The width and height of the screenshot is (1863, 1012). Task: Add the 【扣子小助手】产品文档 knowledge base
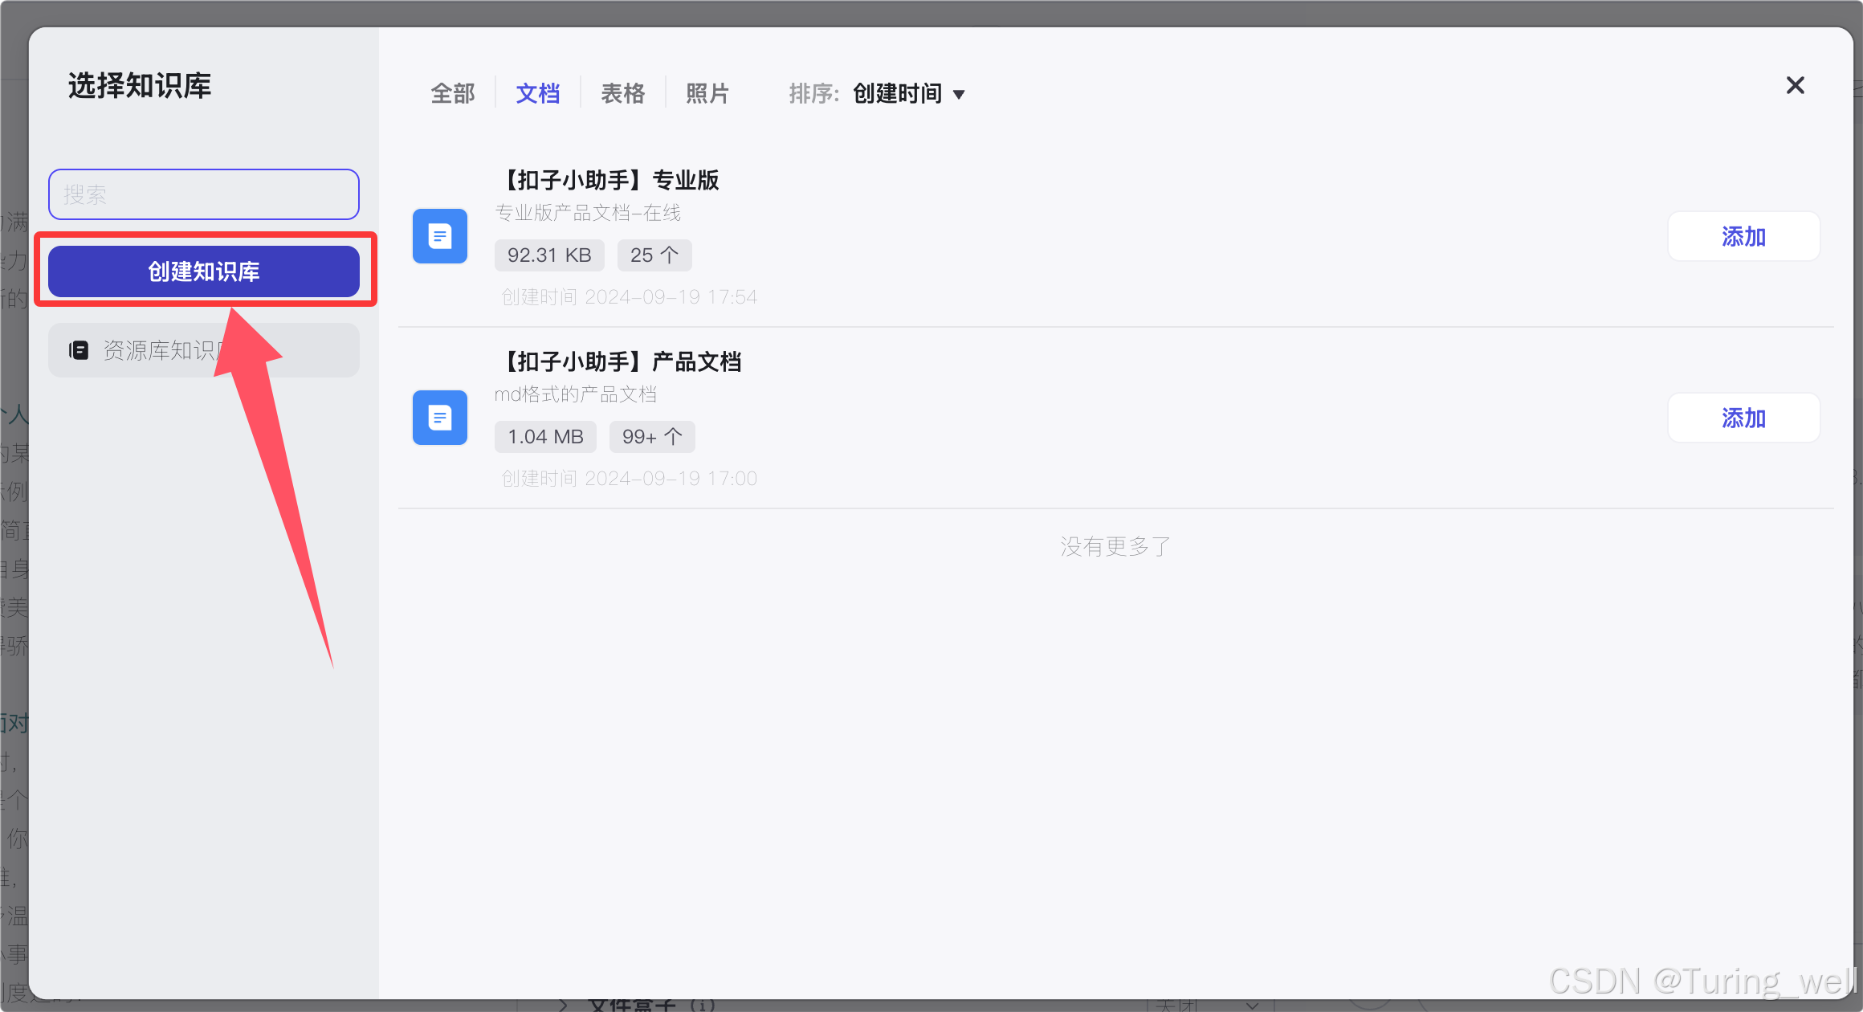tap(1743, 418)
